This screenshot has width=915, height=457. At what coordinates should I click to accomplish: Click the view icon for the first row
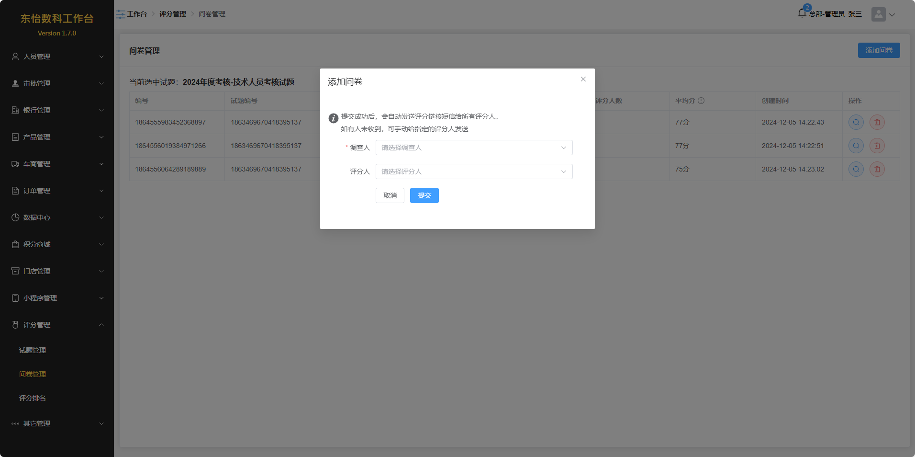(x=856, y=122)
